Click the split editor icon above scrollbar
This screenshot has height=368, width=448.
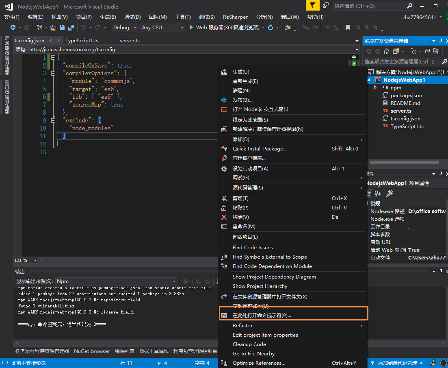coord(354,57)
